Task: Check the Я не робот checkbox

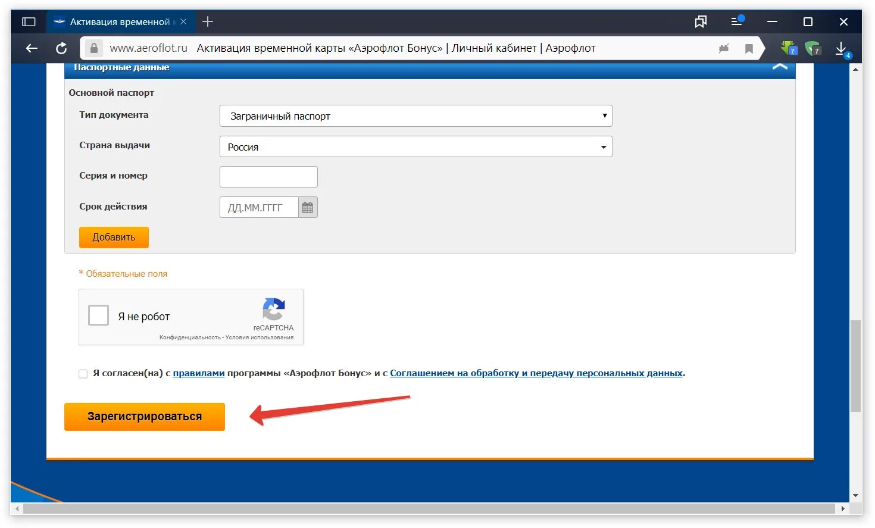Action: click(x=98, y=315)
